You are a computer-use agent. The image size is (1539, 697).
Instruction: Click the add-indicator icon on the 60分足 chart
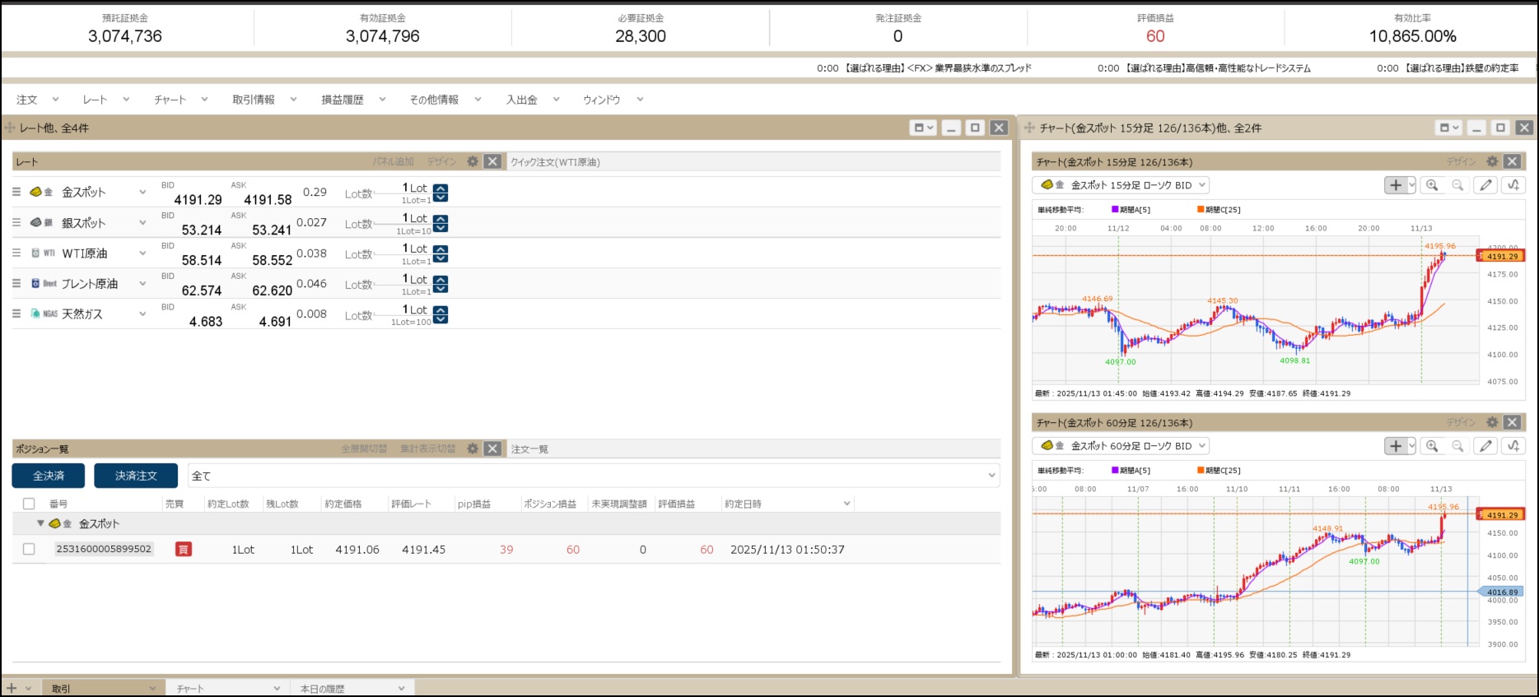(x=1513, y=446)
